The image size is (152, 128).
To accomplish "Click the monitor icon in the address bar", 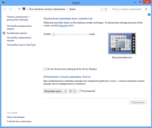I will (24, 9).
